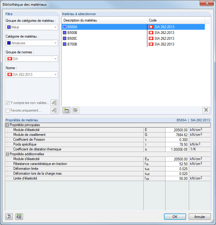Click 'Limite d'élasticité' value 50.00
Viewport: 216px width, 225px height.
pyautogui.click(x=177, y=179)
